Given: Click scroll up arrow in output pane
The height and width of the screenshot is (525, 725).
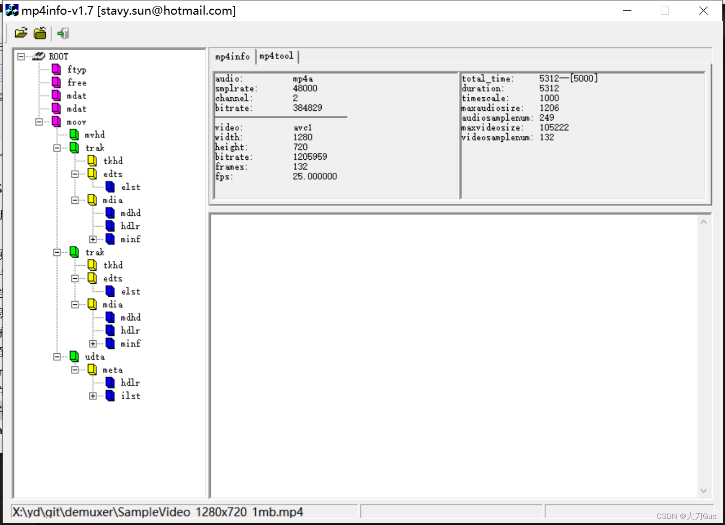Looking at the screenshot, I should (x=703, y=222).
